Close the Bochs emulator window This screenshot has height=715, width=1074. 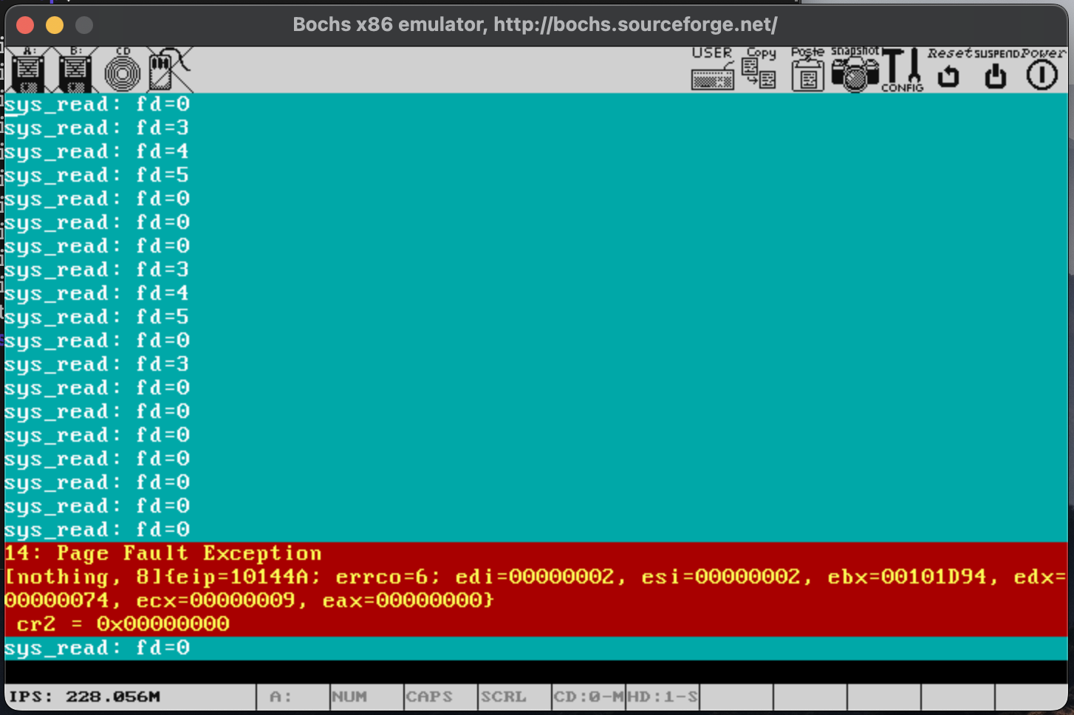click(x=25, y=25)
